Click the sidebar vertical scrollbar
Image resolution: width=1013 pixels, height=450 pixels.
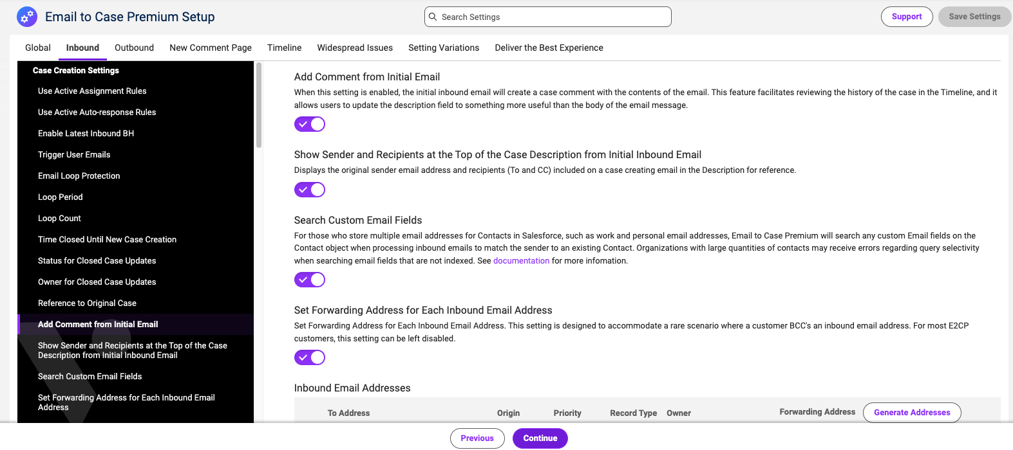[x=259, y=105]
